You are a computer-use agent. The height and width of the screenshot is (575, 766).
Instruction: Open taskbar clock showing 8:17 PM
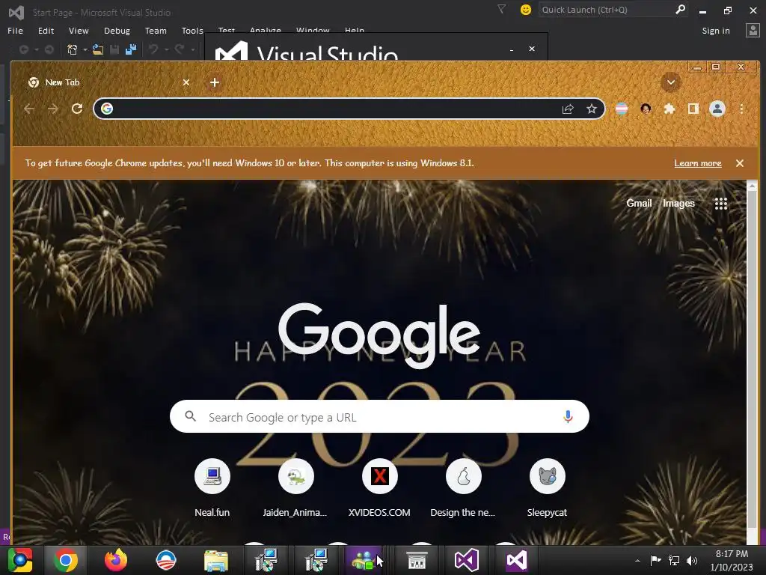tap(732, 560)
